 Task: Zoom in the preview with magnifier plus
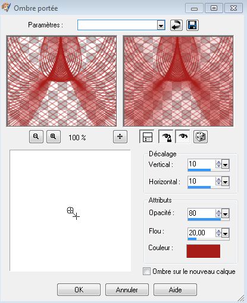(53, 137)
